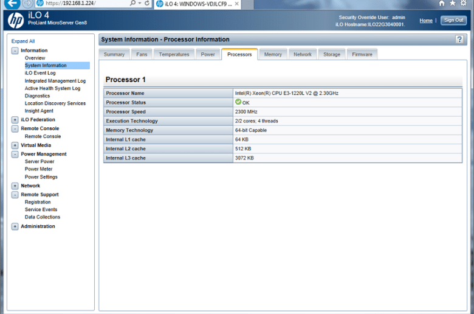
Task: Expand the Administration section
Action: 15,226
